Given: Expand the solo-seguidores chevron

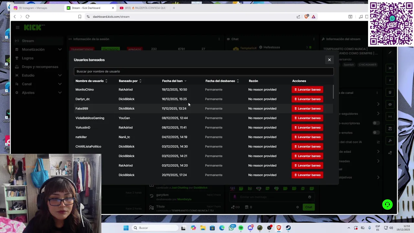Looking at the screenshot, I should [x=378, y=114].
